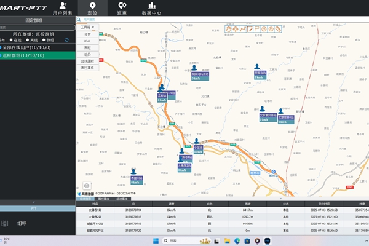Choose 围栏 fence from toolbox menu

click(x=87, y=47)
